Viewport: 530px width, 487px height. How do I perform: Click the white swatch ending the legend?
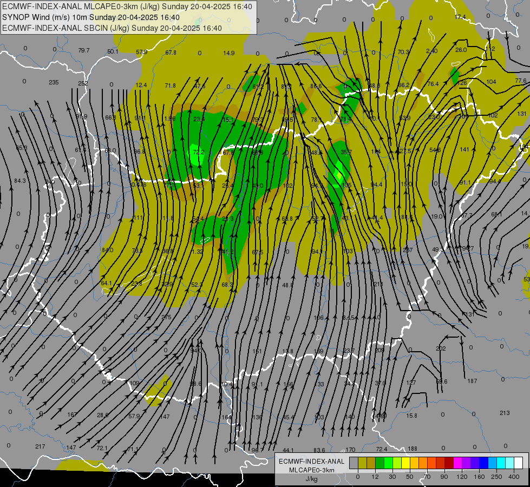[518, 463]
